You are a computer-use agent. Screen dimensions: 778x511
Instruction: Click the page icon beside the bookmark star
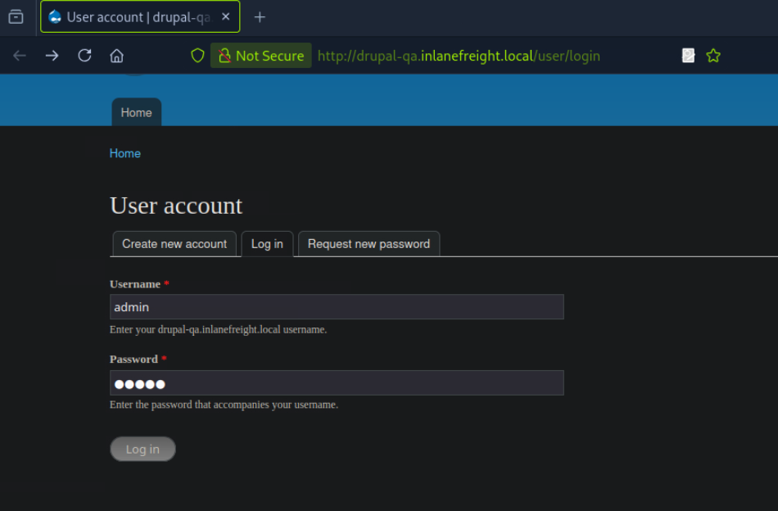[689, 56]
